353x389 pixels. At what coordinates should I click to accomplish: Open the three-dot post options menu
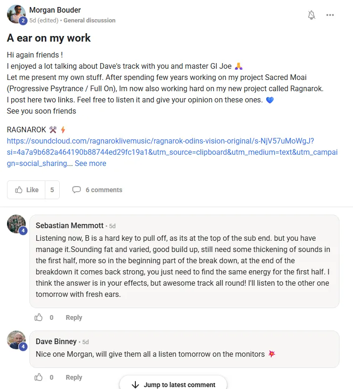[330, 15]
